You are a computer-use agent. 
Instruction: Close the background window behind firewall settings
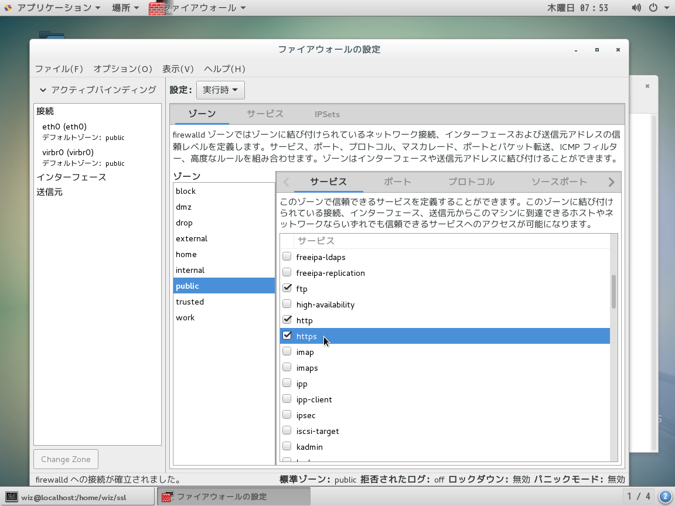647,86
